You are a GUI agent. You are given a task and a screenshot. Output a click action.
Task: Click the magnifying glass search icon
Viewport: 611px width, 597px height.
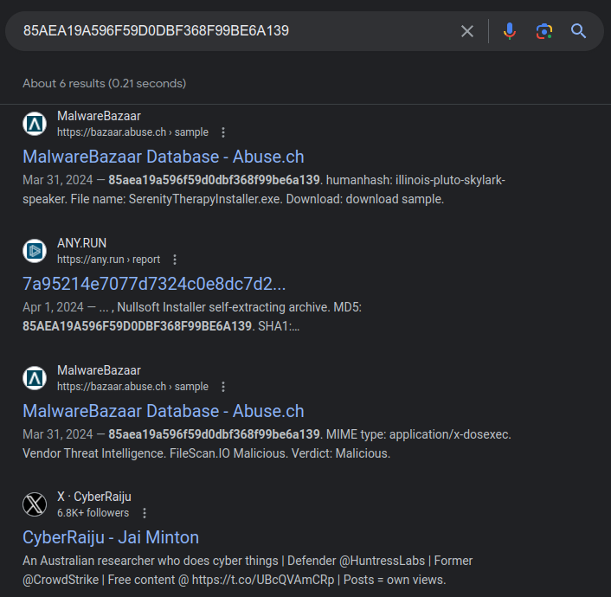(579, 31)
